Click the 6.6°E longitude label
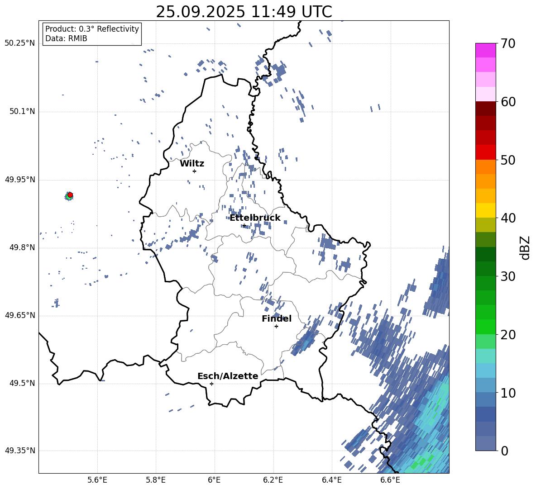536x489 pixels. click(390, 480)
